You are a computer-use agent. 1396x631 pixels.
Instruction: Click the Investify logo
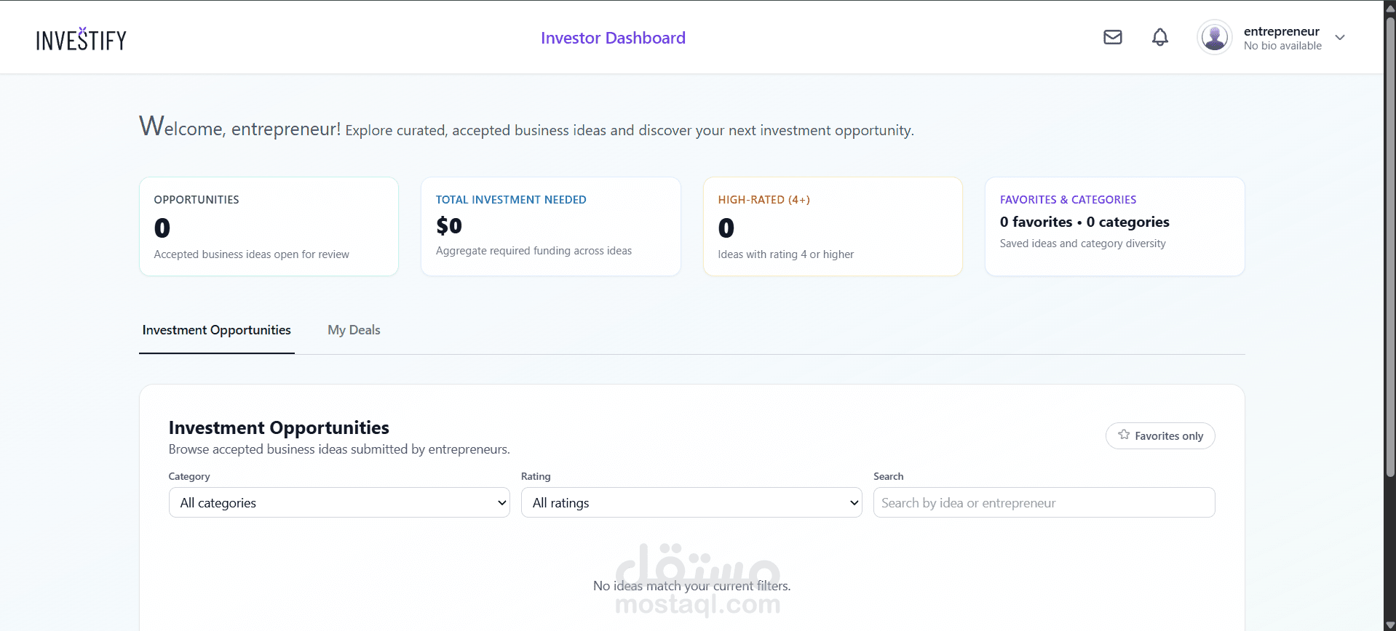[82, 39]
